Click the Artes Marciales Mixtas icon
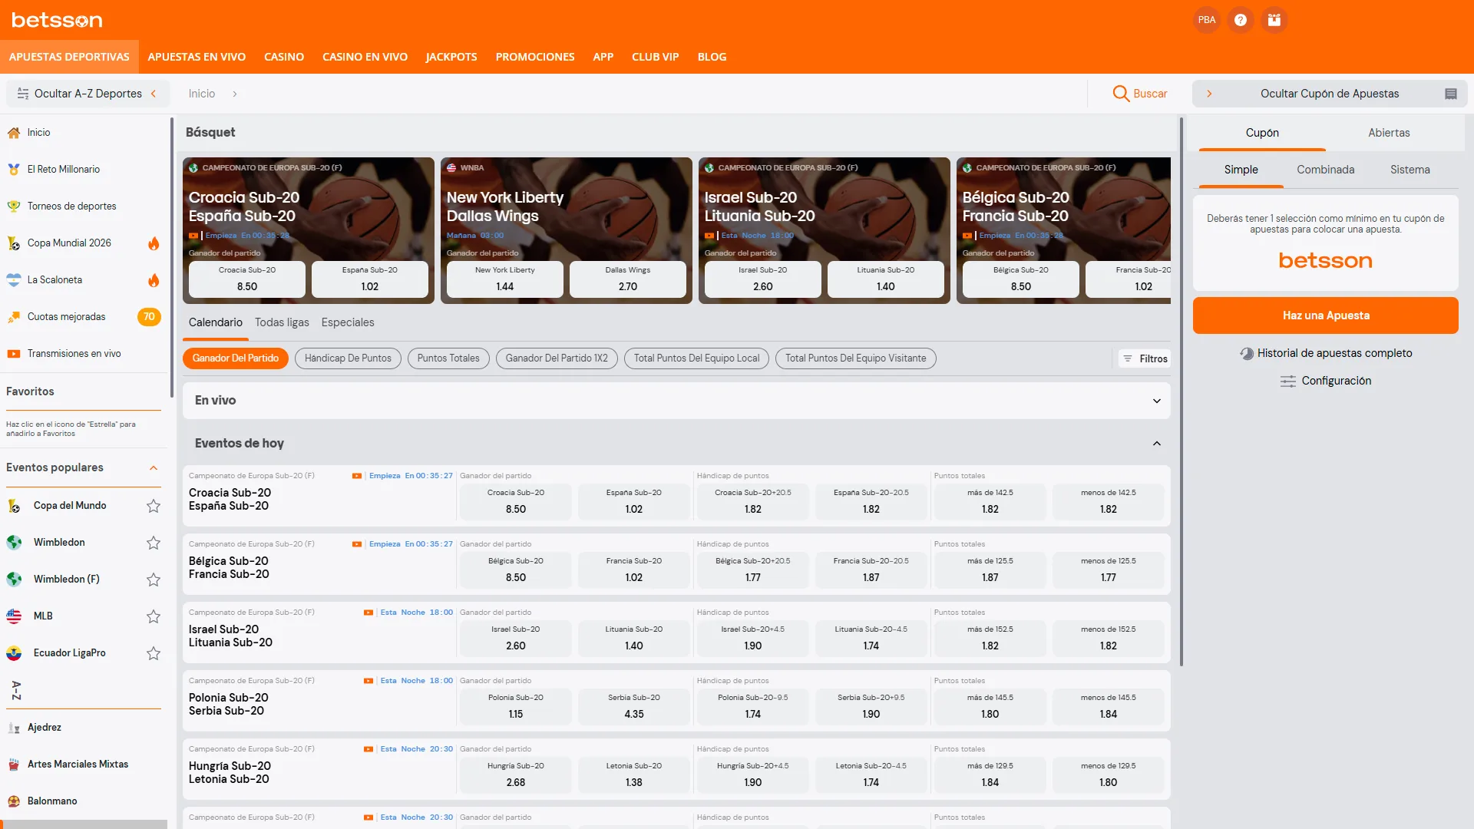 (x=14, y=765)
